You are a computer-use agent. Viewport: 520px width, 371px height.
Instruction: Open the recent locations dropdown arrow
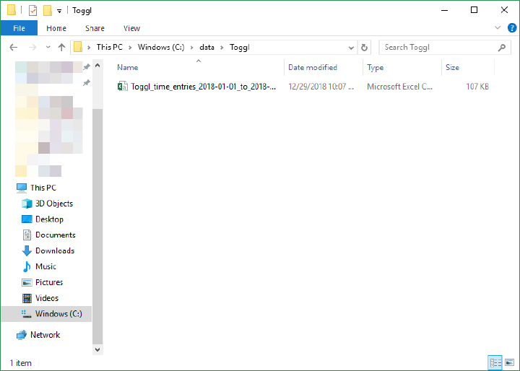click(x=48, y=48)
